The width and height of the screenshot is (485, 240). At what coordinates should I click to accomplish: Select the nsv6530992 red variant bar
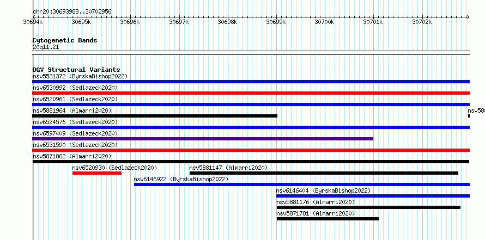251,93
